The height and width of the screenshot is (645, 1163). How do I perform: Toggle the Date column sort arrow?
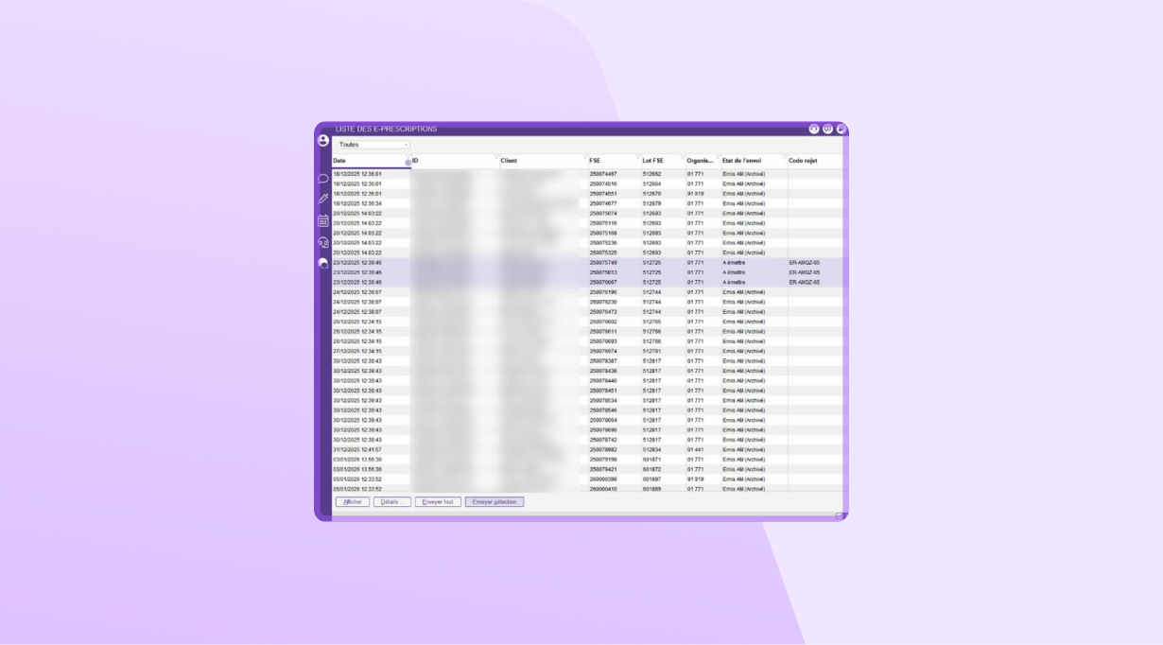point(408,163)
